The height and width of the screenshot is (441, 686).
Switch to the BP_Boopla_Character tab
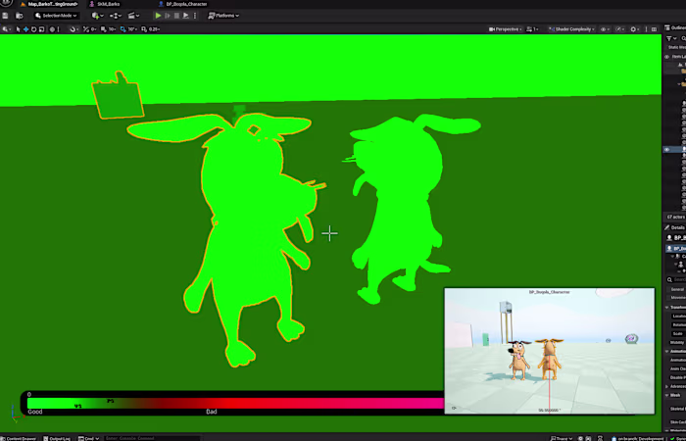point(184,4)
